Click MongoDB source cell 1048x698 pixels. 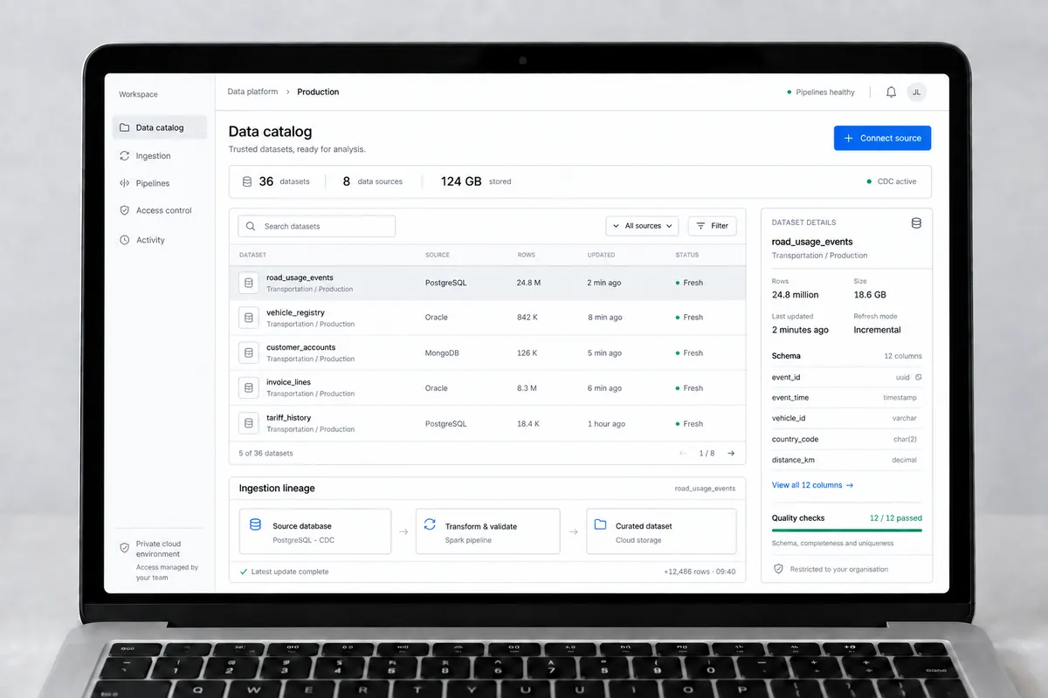442,353
